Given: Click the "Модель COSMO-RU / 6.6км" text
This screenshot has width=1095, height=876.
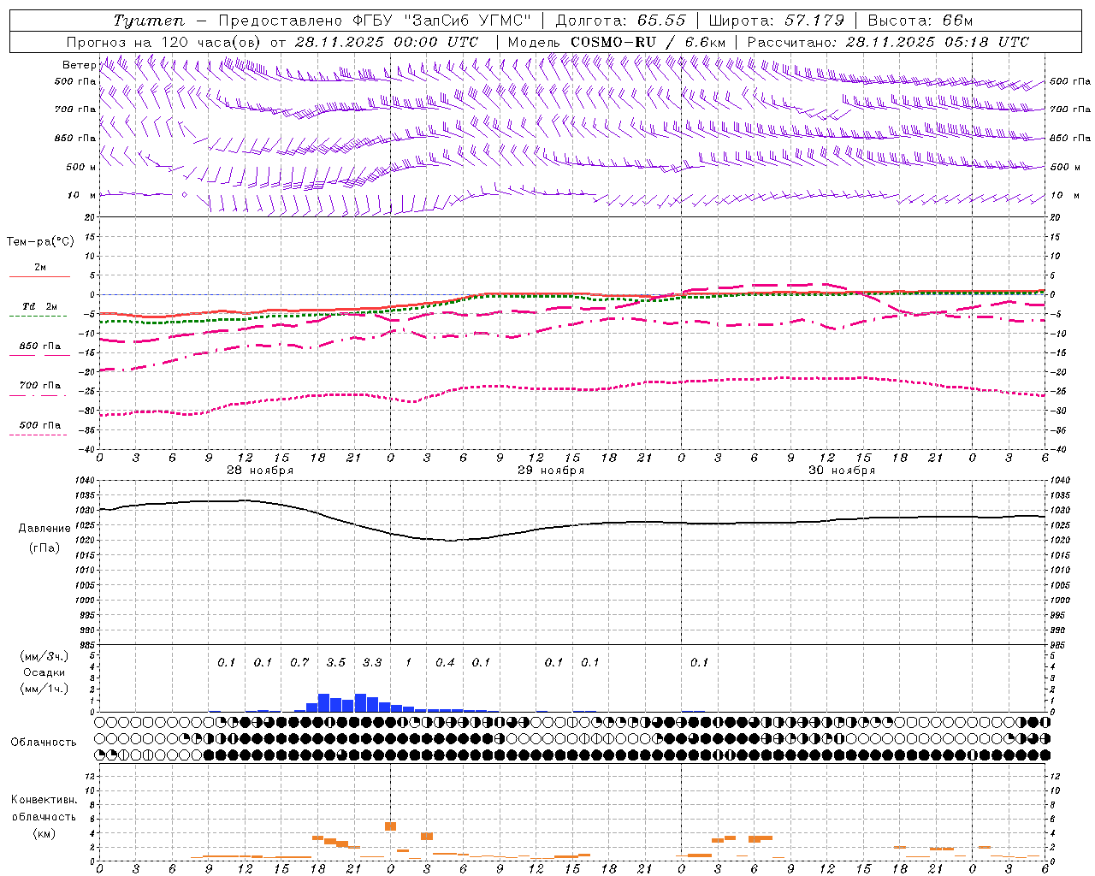Looking at the screenshot, I should click(x=616, y=42).
